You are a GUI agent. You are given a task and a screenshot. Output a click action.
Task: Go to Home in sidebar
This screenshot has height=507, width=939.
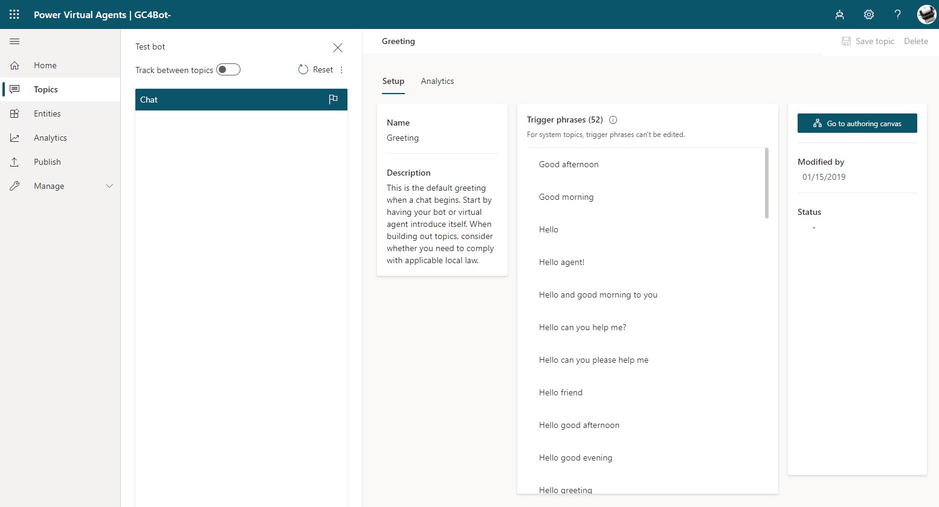pos(45,65)
